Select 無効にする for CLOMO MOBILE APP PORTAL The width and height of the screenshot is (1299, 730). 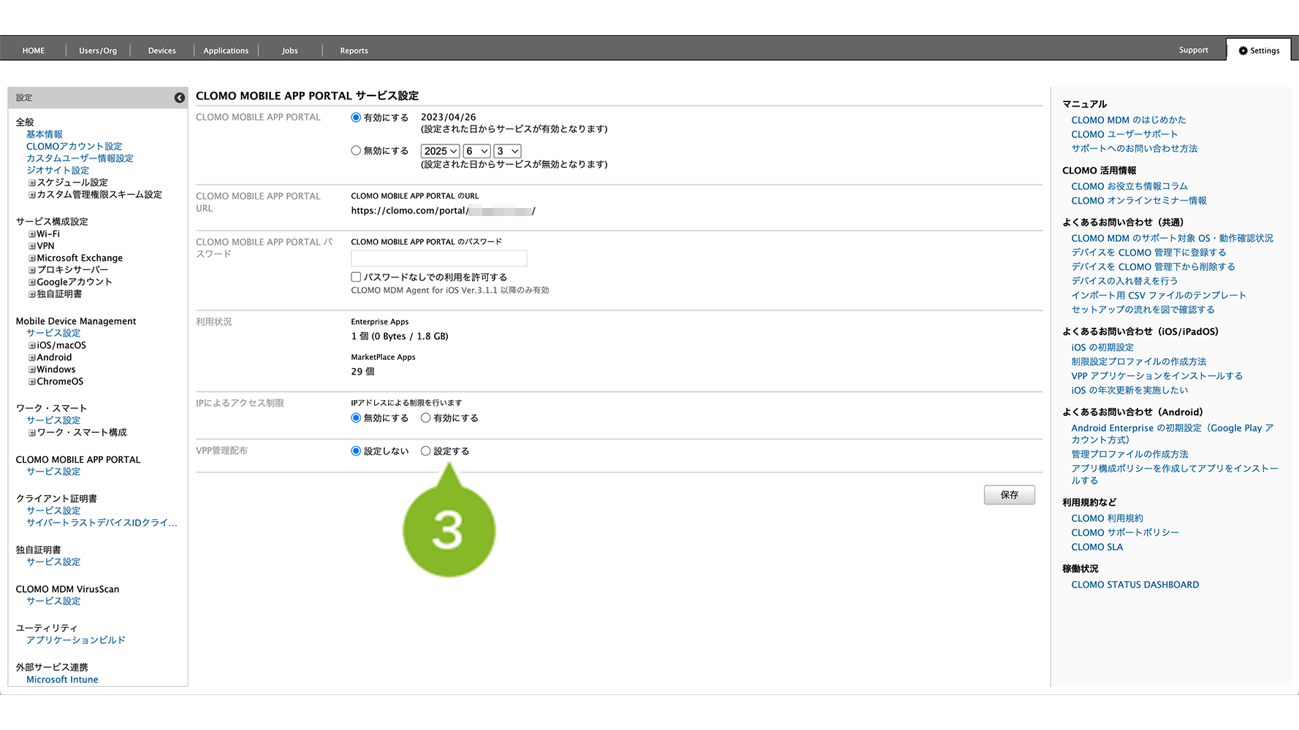[x=356, y=151]
